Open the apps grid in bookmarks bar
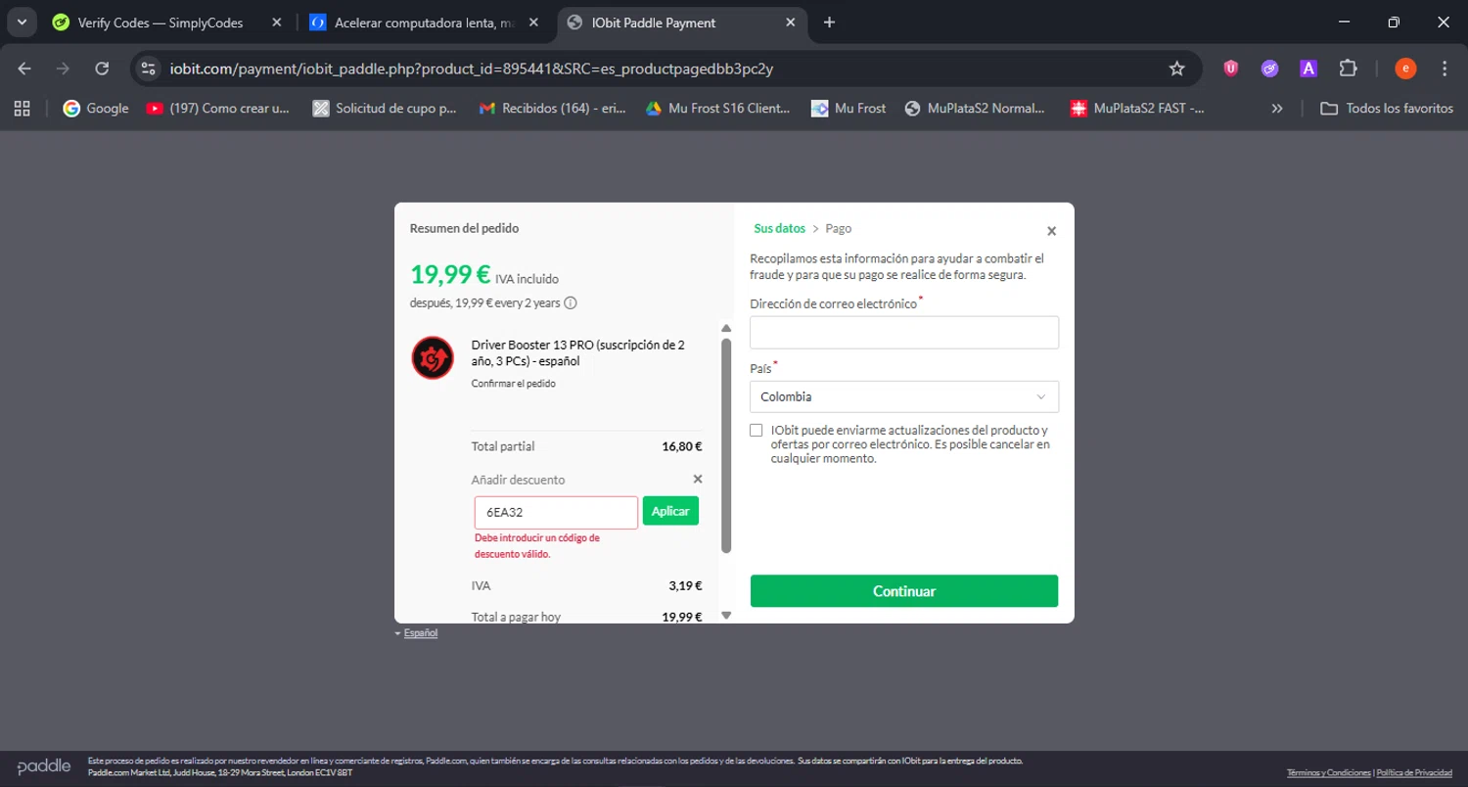Screen dimensions: 1468x787 tap(22, 109)
